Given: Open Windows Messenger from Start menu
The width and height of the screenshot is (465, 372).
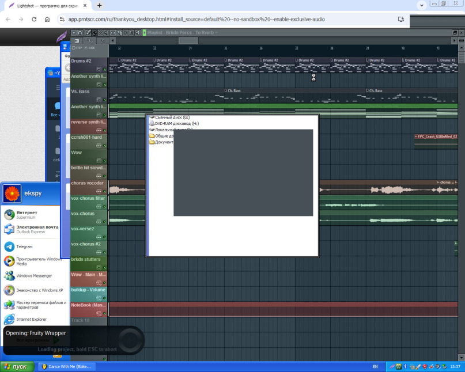Looking at the screenshot, I should click(x=35, y=276).
